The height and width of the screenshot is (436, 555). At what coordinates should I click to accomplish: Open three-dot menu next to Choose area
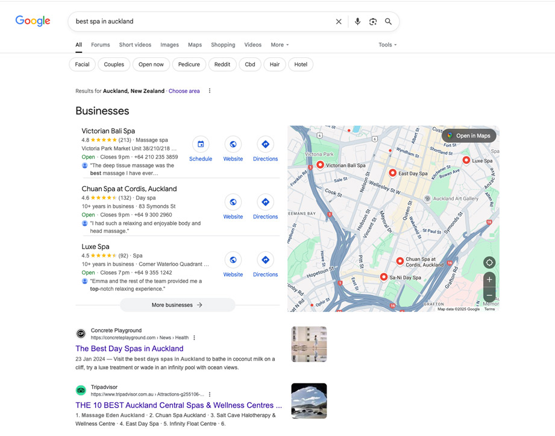point(210,90)
